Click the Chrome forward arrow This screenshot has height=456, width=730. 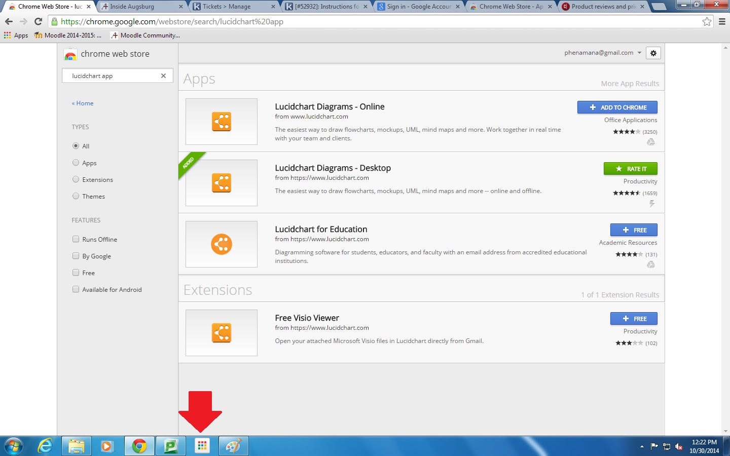click(x=23, y=21)
